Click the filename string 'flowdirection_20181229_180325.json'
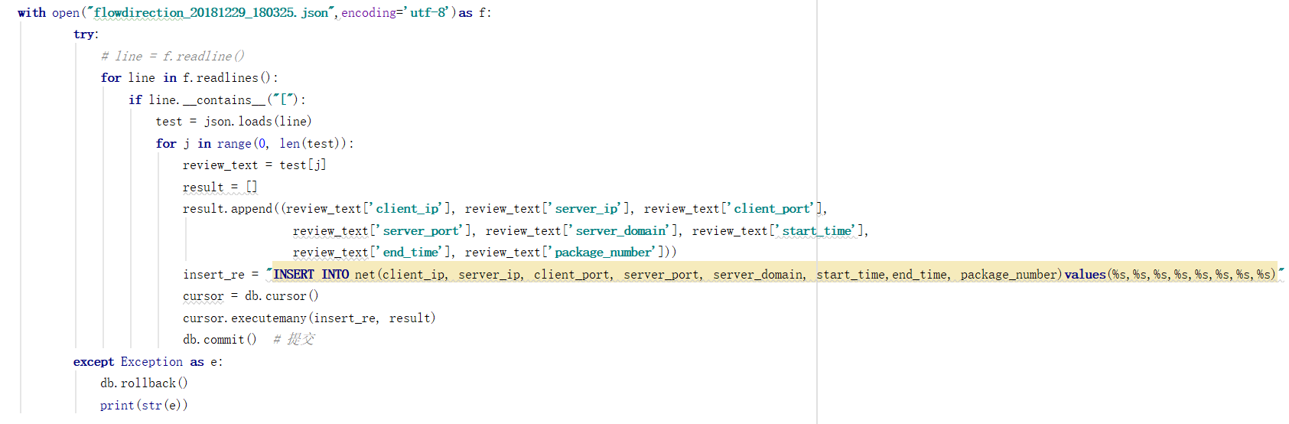 [x=213, y=12]
